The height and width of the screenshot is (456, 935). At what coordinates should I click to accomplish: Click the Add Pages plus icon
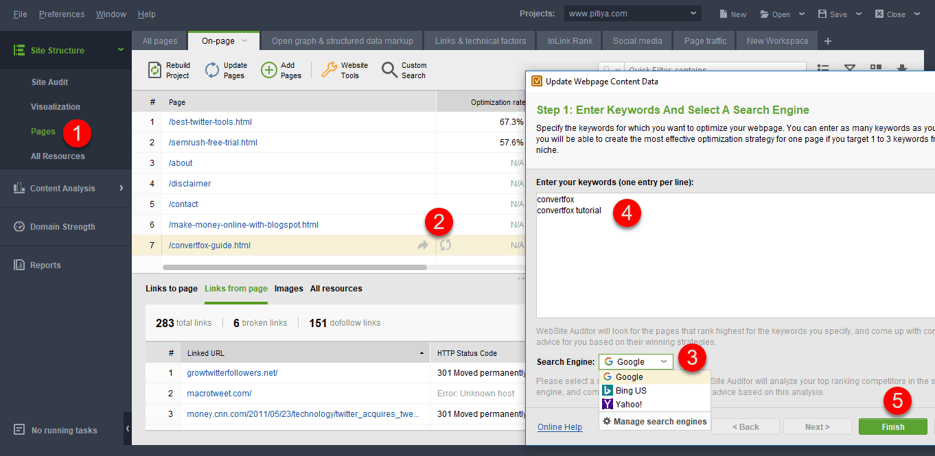pos(269,70)
